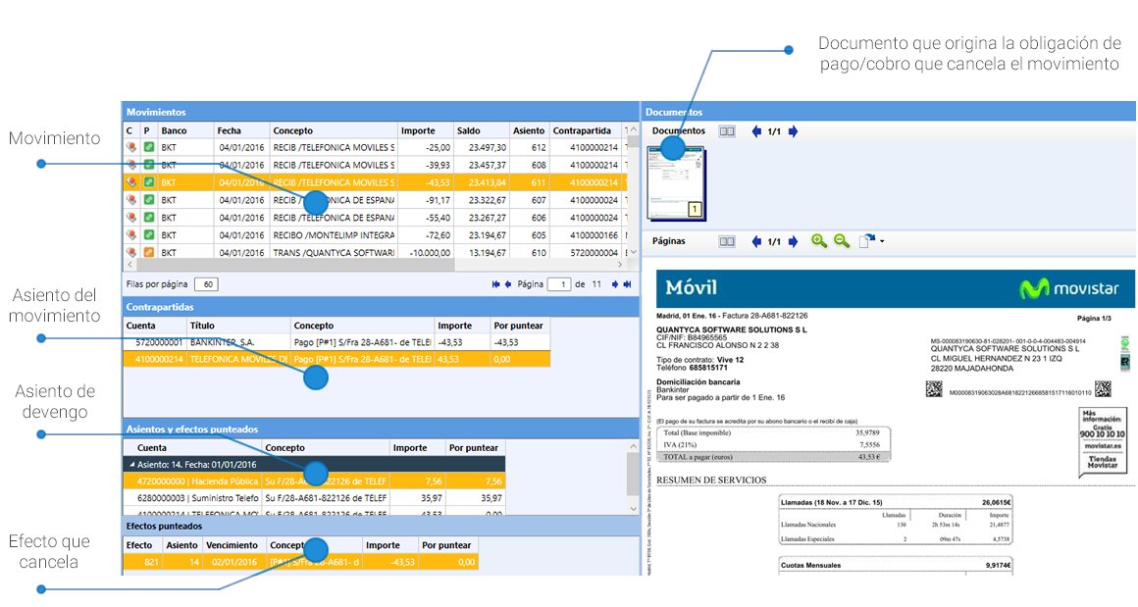Sort Movimientos by Asiento column header
Image resolution: width=1138 pixels, height=607 pixels.
[x=529, y=130]
